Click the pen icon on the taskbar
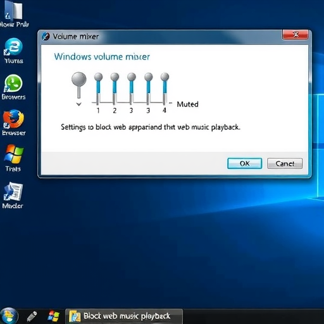This screenshot has width=324, height=324. tap(32, 316)
